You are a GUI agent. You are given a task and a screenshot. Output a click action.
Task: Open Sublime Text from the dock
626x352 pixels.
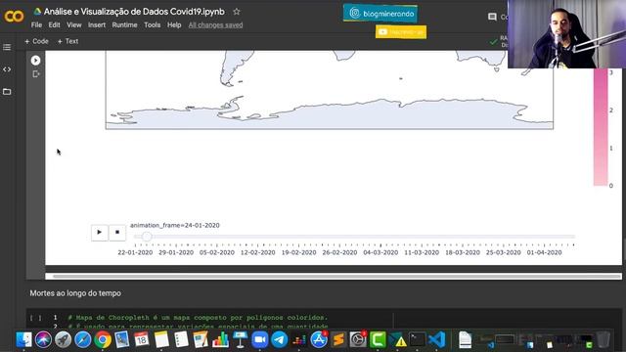point(338,339)
